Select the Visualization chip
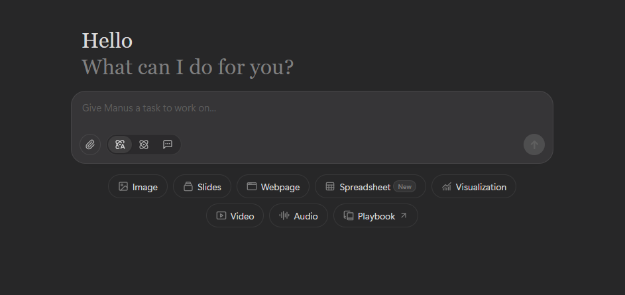 (x=474, y=186)
